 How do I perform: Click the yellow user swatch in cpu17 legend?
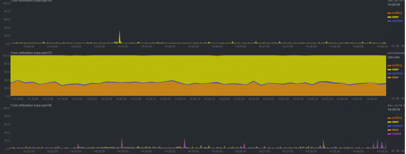[389, 70]
